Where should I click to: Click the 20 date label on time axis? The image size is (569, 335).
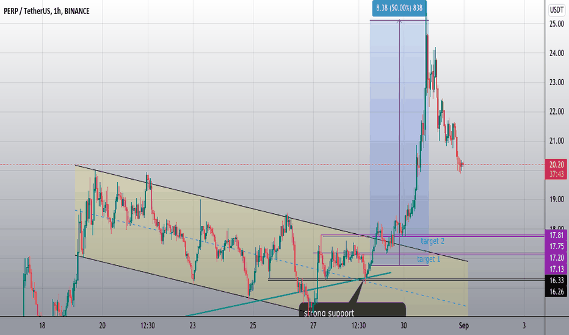(x=103, y=326)
